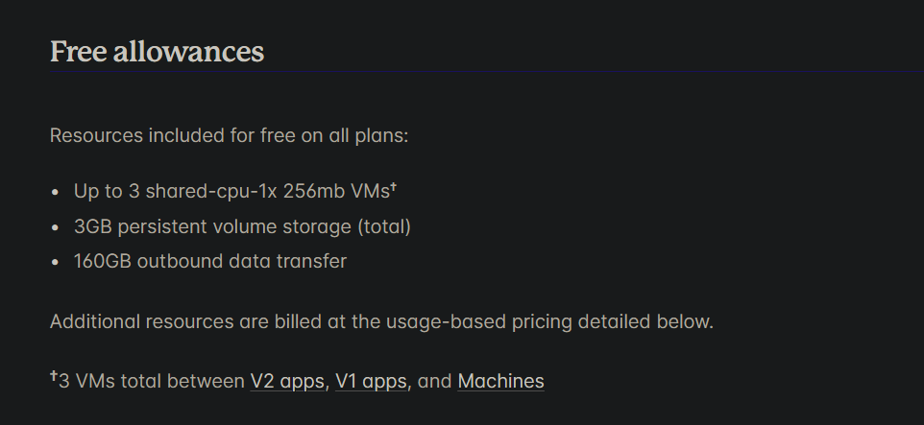The height and width of the screenshot is (425, 924).
Task: Click the bullet dot before 160GB outbound
Action: click(x=56, y=263)
